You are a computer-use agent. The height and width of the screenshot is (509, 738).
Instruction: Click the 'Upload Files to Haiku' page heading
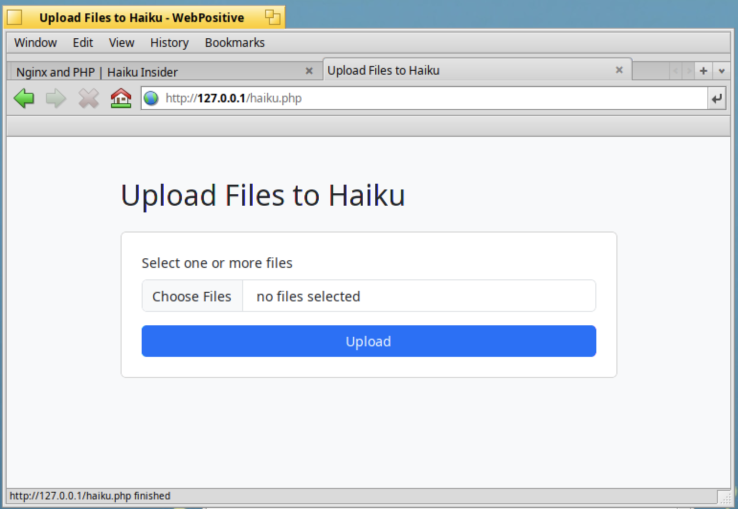[263, 196]
